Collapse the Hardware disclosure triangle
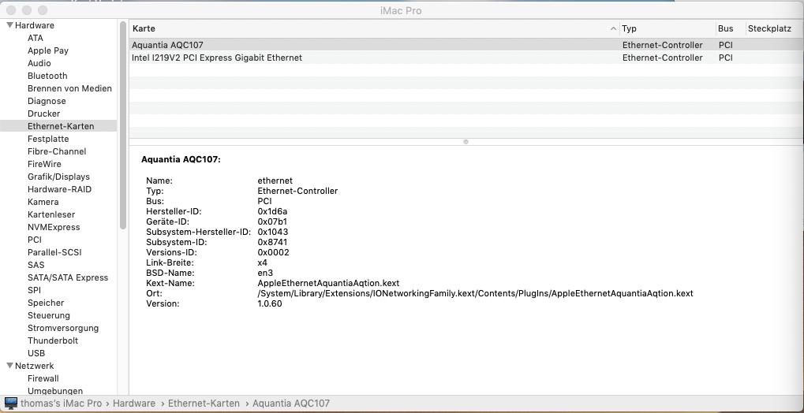The height and width of the screenshot is (413, 804). 9,25
